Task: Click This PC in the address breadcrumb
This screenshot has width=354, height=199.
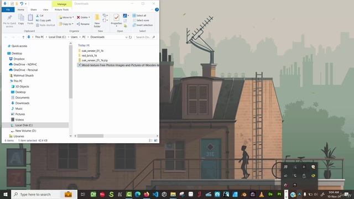Action: [x=39, y=37]
